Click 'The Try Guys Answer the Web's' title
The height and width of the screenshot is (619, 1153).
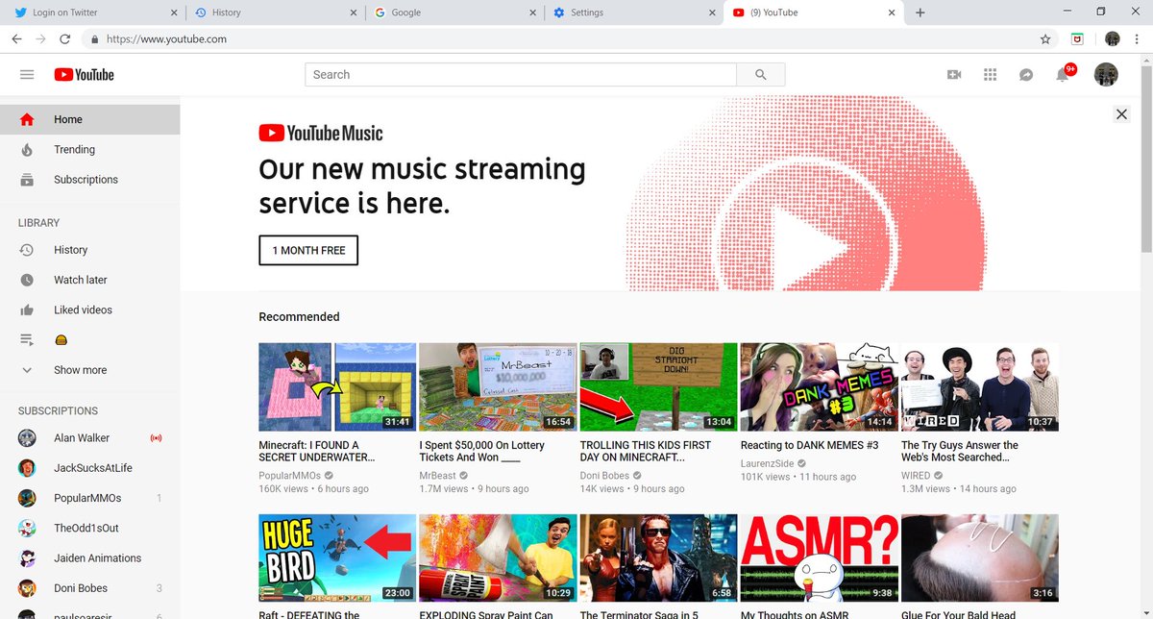coord(960,452)
